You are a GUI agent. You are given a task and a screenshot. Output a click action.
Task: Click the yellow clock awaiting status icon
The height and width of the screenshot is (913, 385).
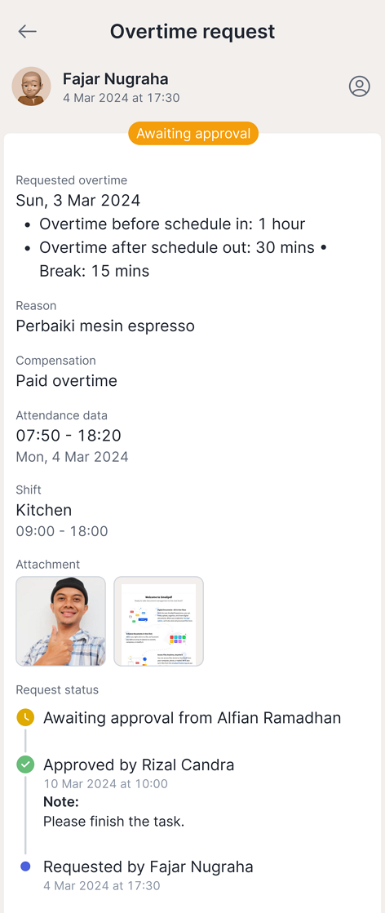pos(25,717)
